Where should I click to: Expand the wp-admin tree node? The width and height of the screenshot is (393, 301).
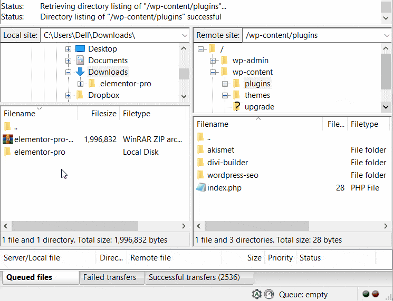pos(213,61)
